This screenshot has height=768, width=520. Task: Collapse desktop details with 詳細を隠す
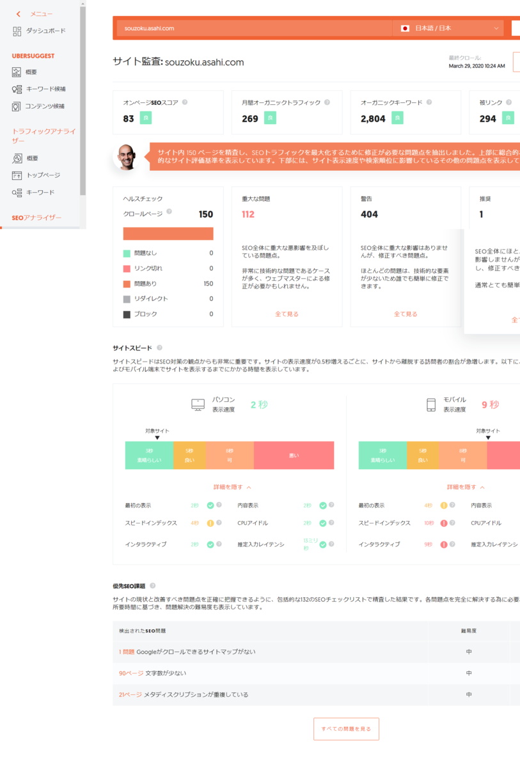click(232, 487)
